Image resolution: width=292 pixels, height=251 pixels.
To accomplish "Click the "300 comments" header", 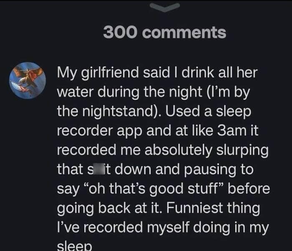I will [164, 32].
